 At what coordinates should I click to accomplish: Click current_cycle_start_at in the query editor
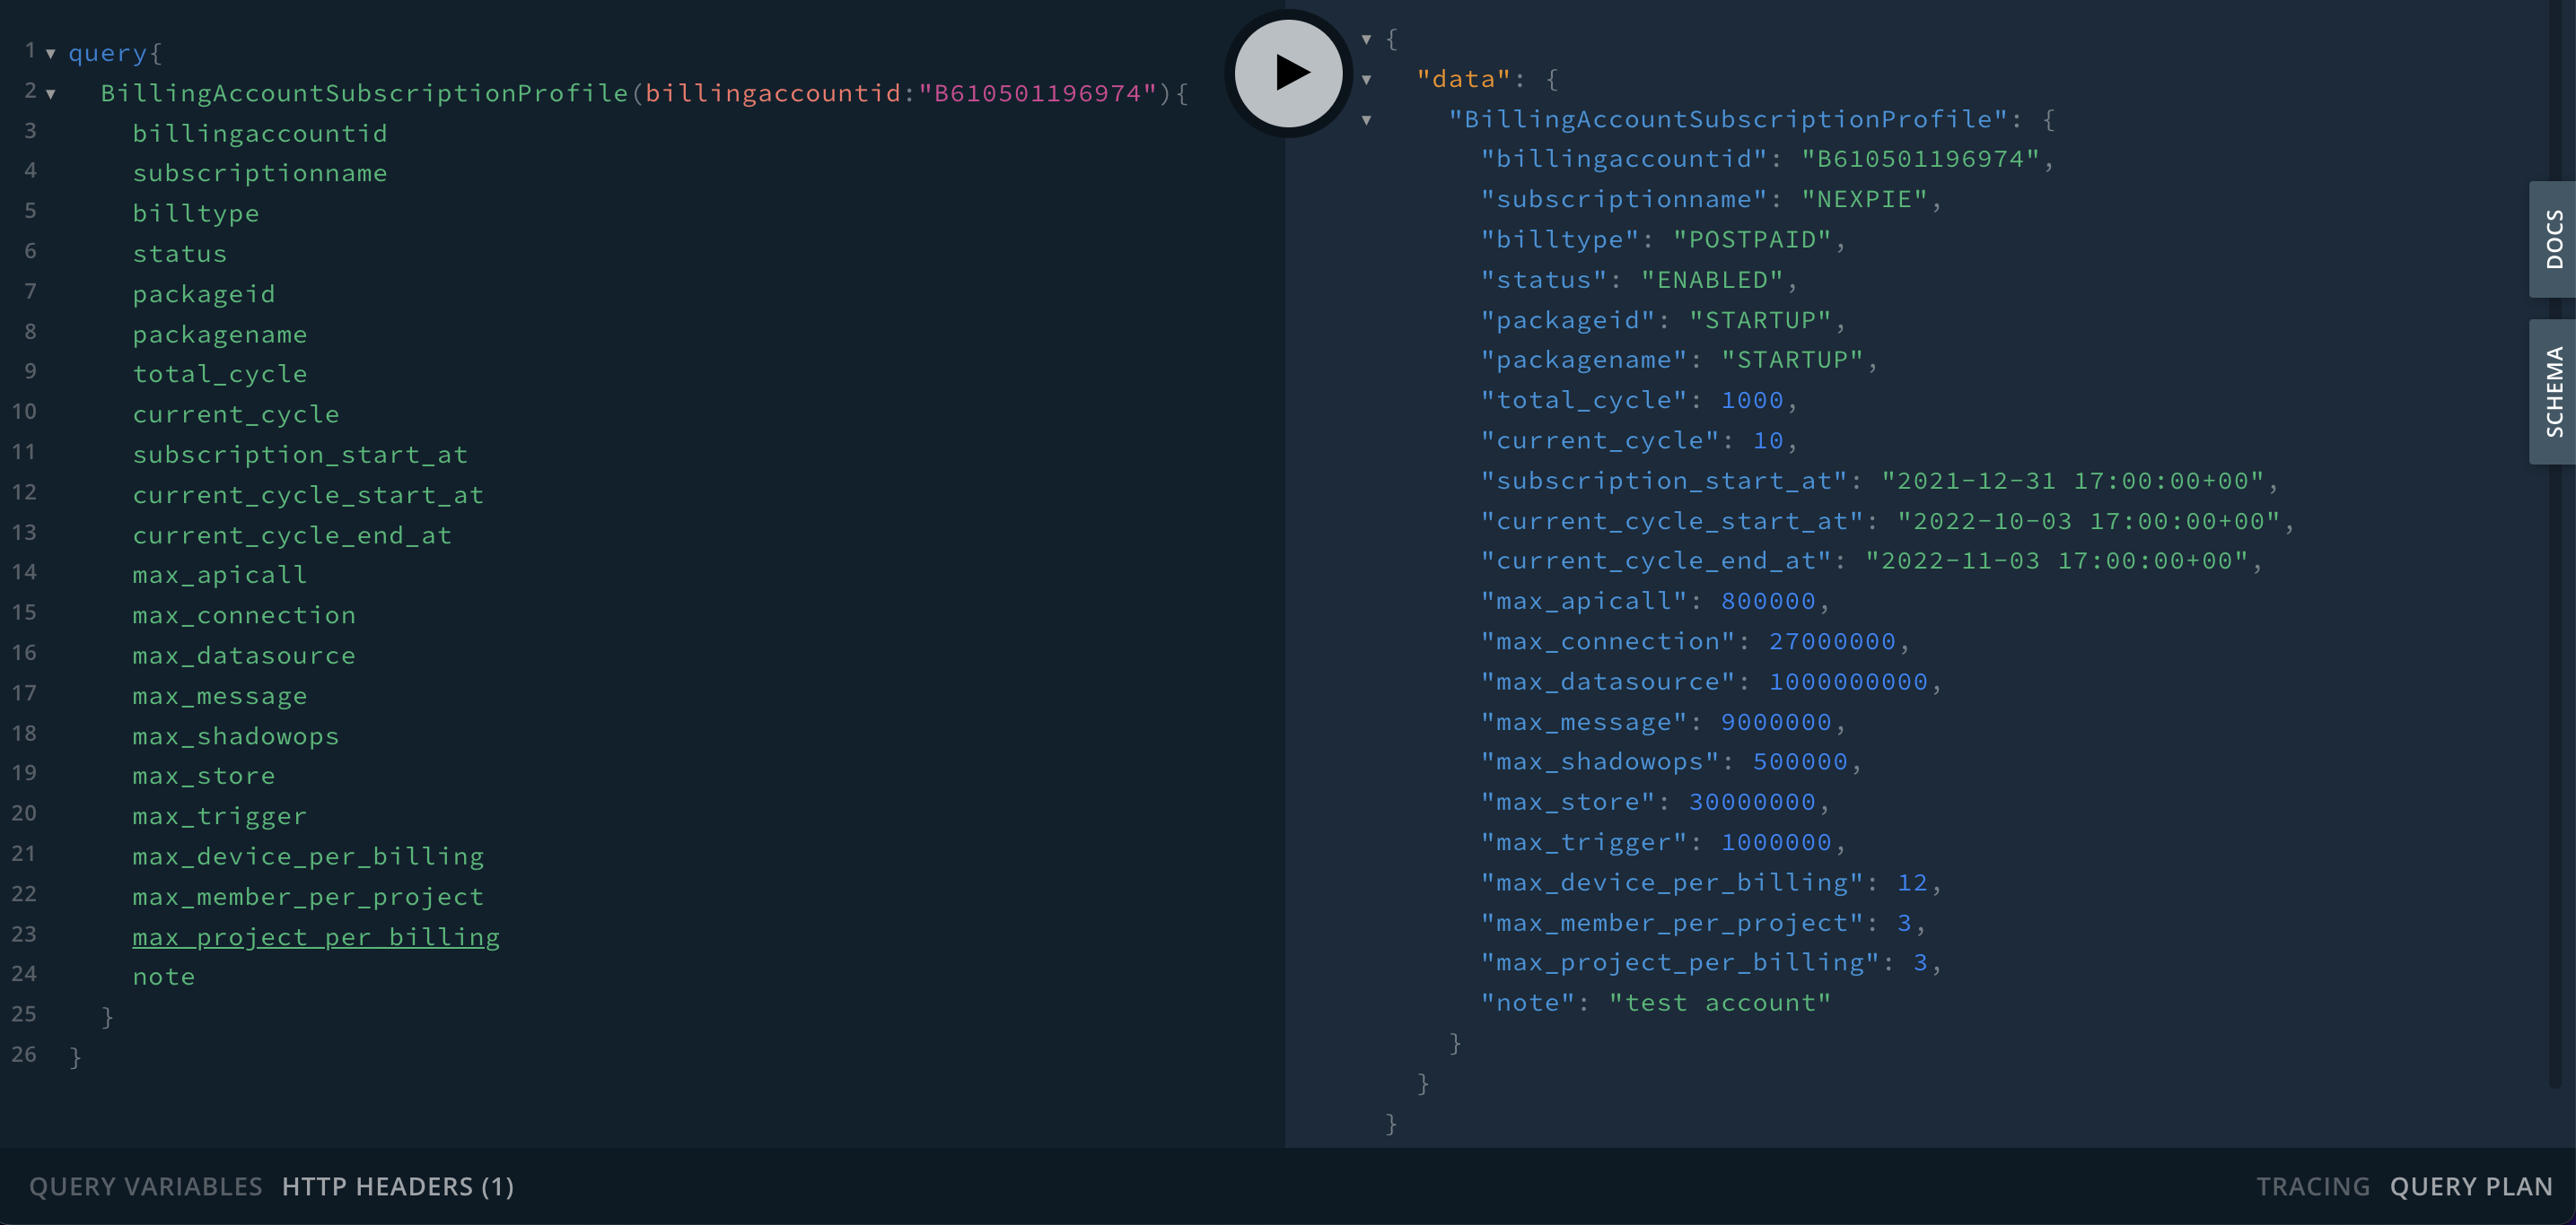coord(308,495)
